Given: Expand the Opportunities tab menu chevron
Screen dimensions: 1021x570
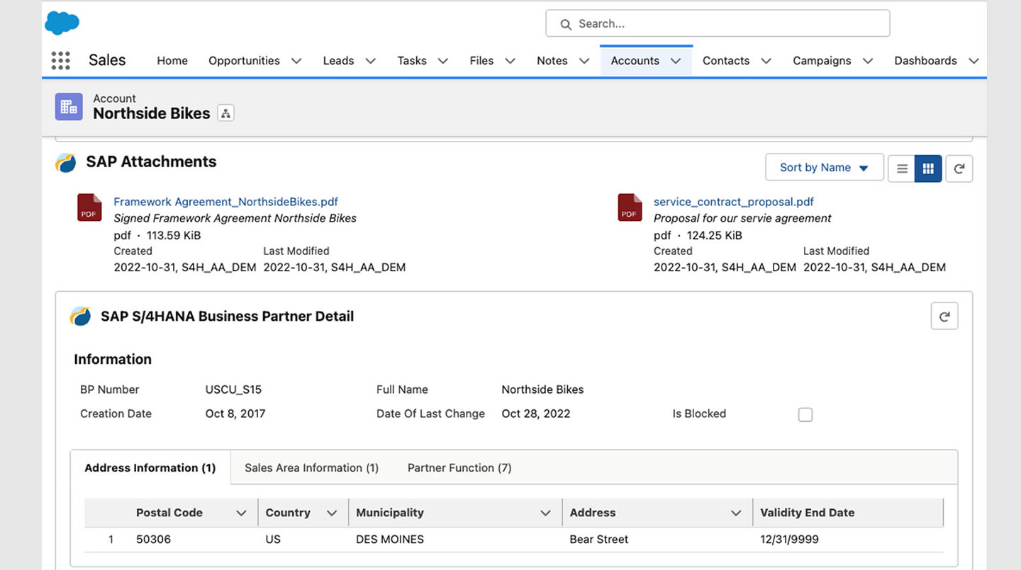Looking at the screenshot, I should pos(296,61).
